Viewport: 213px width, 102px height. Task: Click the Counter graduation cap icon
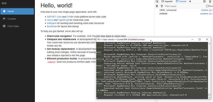4,19
